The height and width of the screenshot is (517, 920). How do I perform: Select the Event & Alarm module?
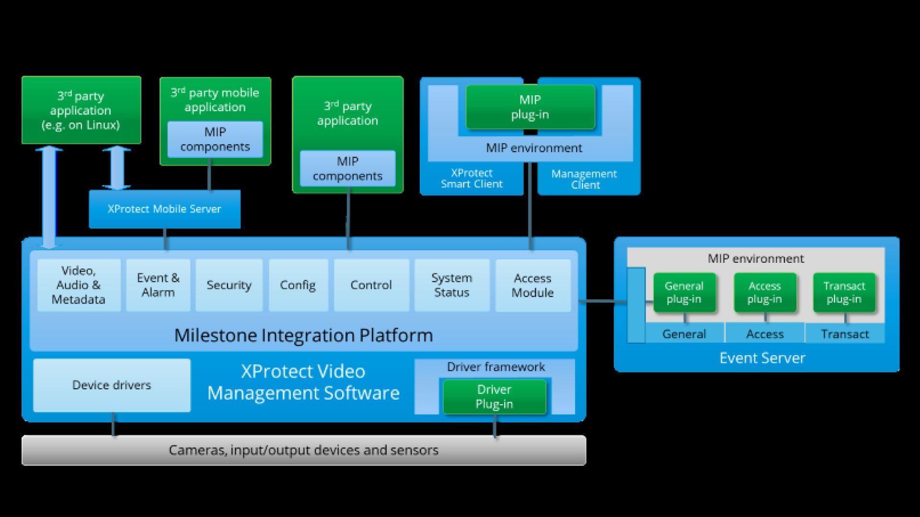click(158, 285)
